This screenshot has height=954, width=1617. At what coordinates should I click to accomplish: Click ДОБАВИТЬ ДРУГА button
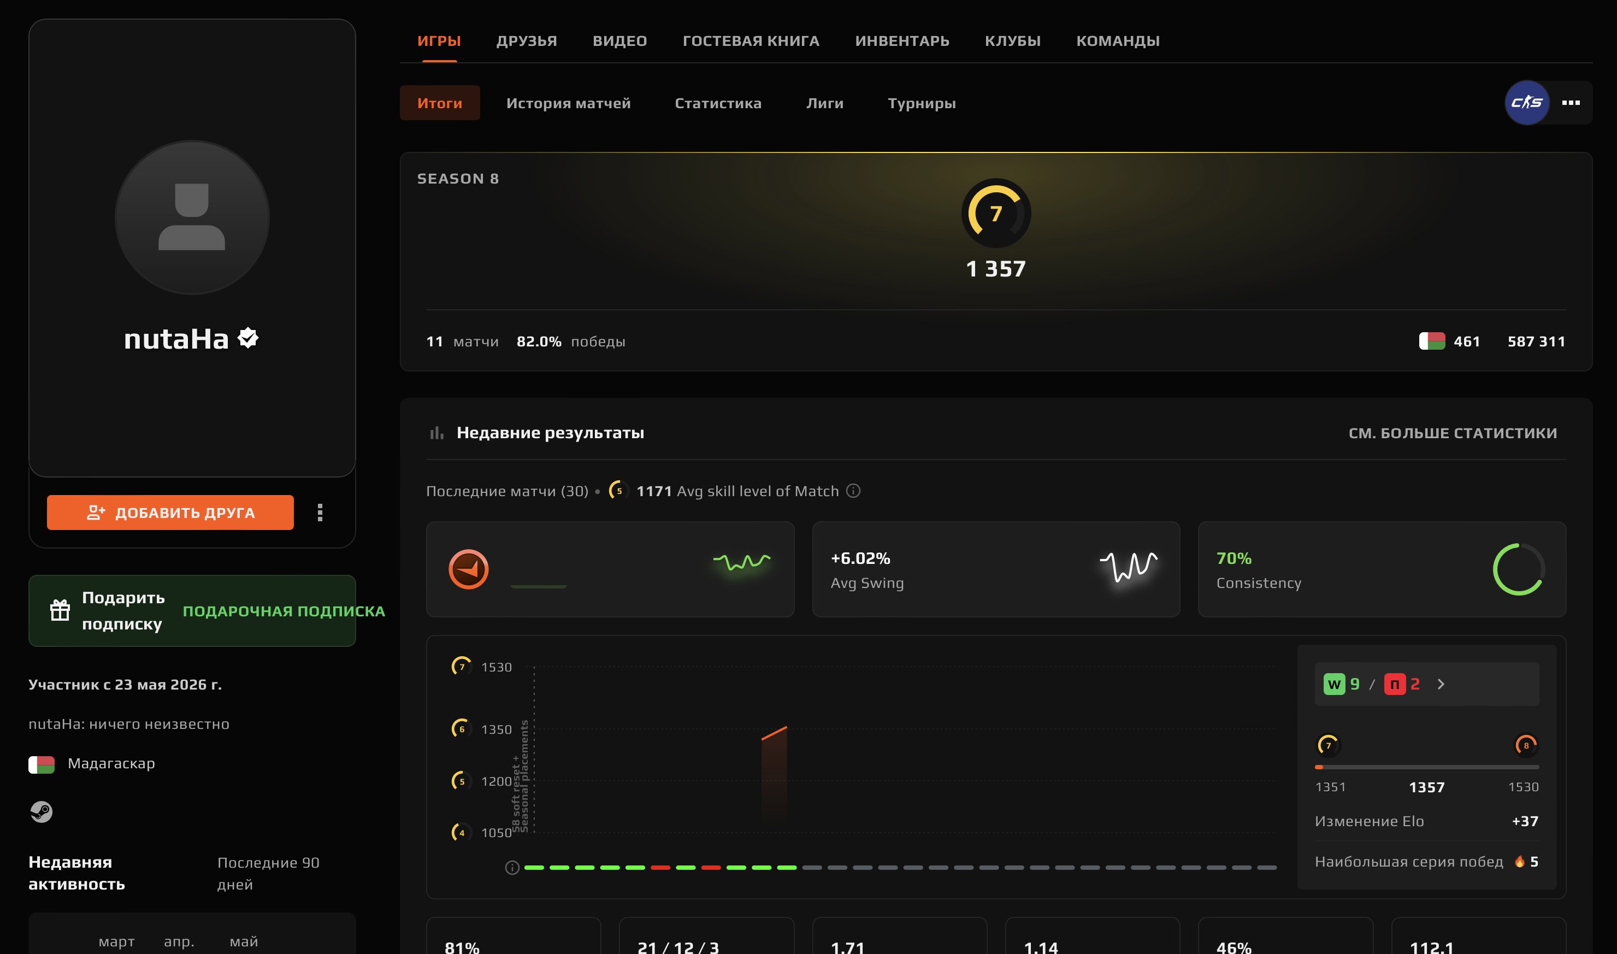click(170, 513)
